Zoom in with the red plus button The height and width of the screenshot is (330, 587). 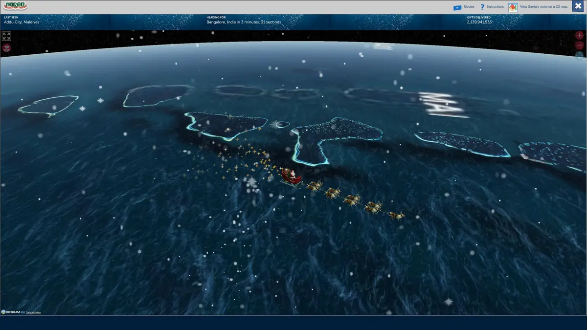click(580, 36)
